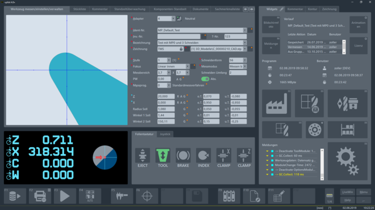Open the F2 printer function
The width and height of the screenshot is (375, 210).
(40, 196)
